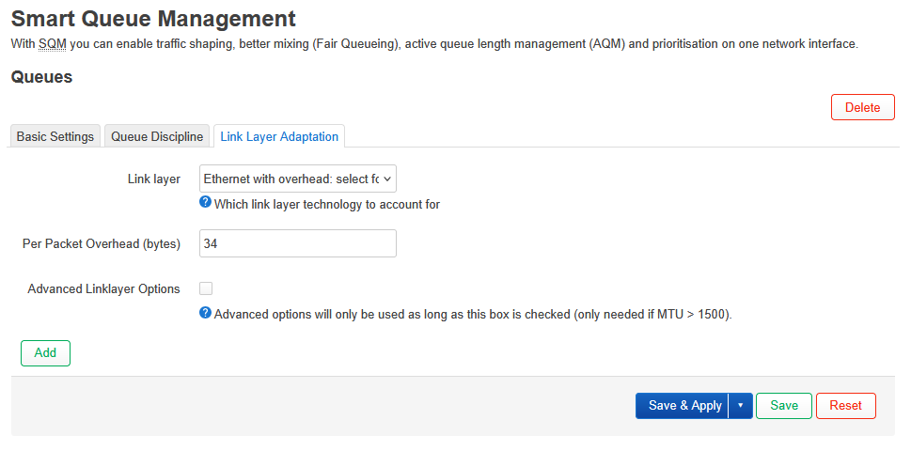Screen dimensions: 911x451
Task: Click the underlined SQM abbreviation
Action: click(x=51, y=44)
